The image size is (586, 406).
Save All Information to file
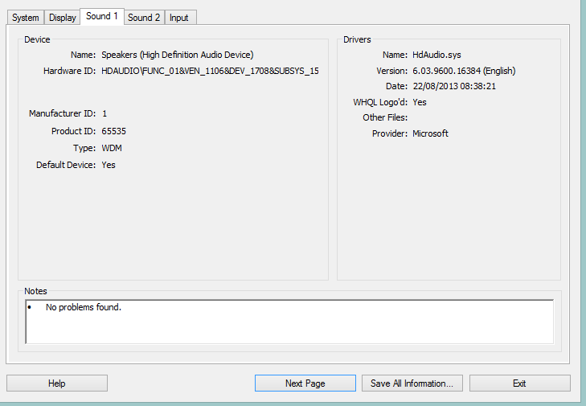click(412, 383)
